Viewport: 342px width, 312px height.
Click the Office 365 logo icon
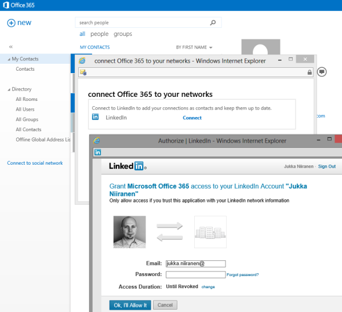click(6, 5)
